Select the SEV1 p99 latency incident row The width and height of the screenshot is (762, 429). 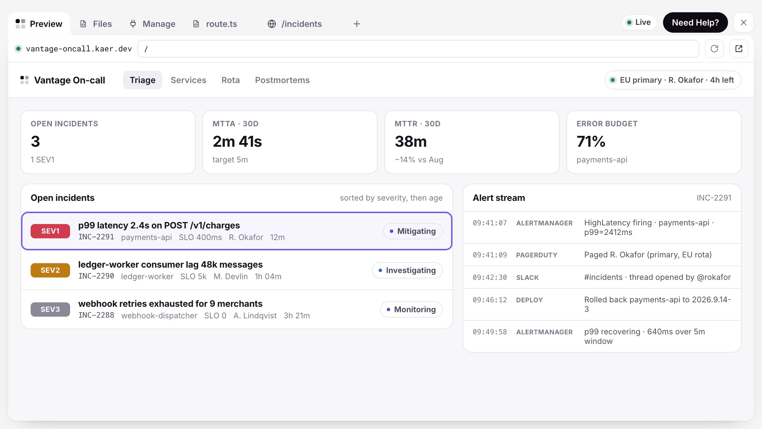[237, 231]
